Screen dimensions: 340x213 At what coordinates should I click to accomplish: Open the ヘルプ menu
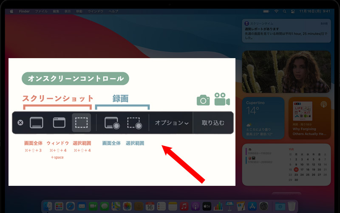(x=113, y=11)
